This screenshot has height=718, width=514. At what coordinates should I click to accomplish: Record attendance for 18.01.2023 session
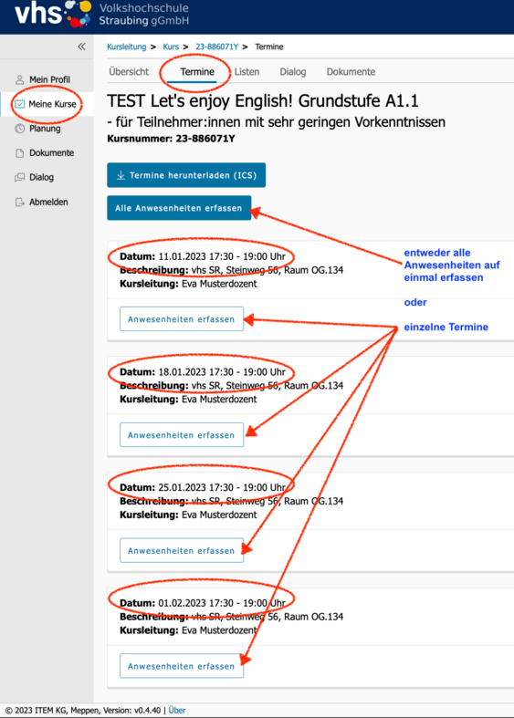(x=182, y=435)
